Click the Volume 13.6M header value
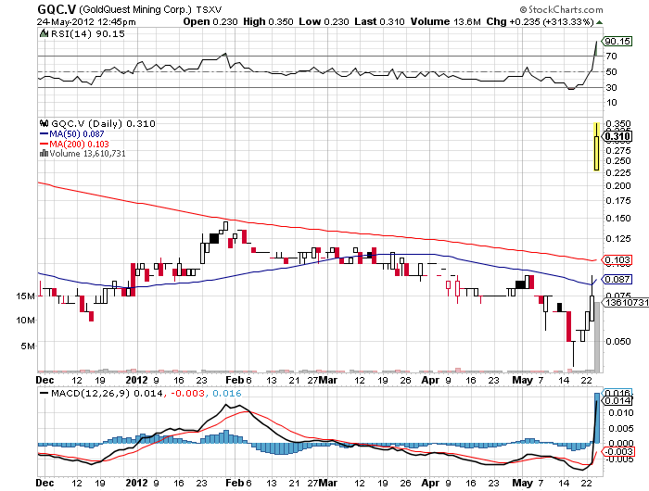 (445, 22)
